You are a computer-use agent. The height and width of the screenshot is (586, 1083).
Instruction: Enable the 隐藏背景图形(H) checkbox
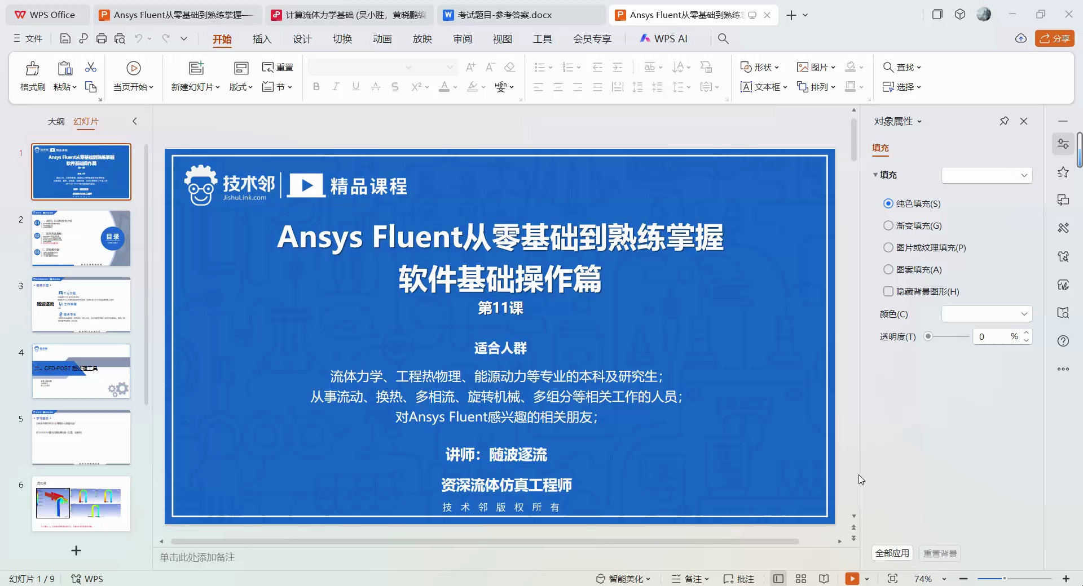pos(887,291)
